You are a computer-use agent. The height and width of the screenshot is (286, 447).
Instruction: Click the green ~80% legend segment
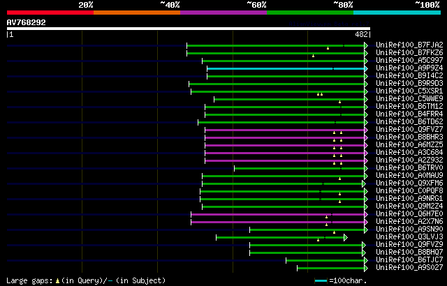[x=310, y=13]
